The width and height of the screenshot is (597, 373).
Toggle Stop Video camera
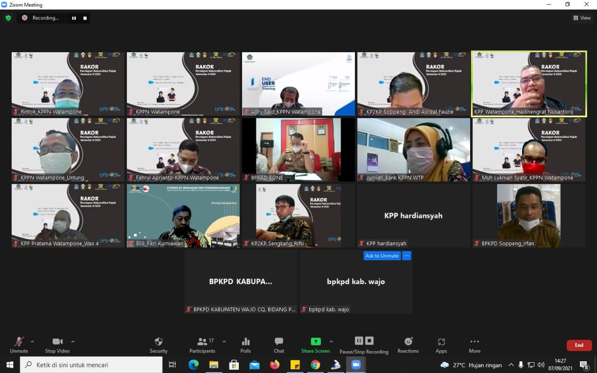click(57, 345)
